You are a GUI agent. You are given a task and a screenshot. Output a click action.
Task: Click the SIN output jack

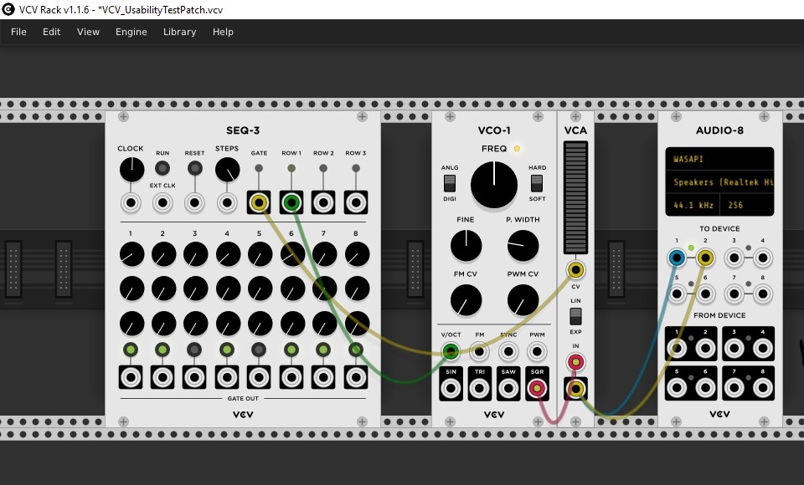451,388
